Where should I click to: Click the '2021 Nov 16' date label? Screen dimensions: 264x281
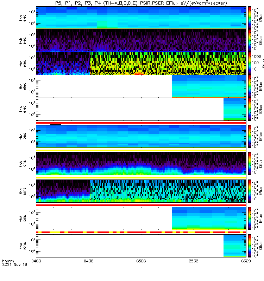14,264
